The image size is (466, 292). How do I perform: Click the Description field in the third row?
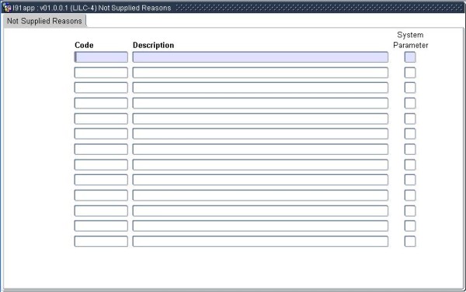[260, 88]
